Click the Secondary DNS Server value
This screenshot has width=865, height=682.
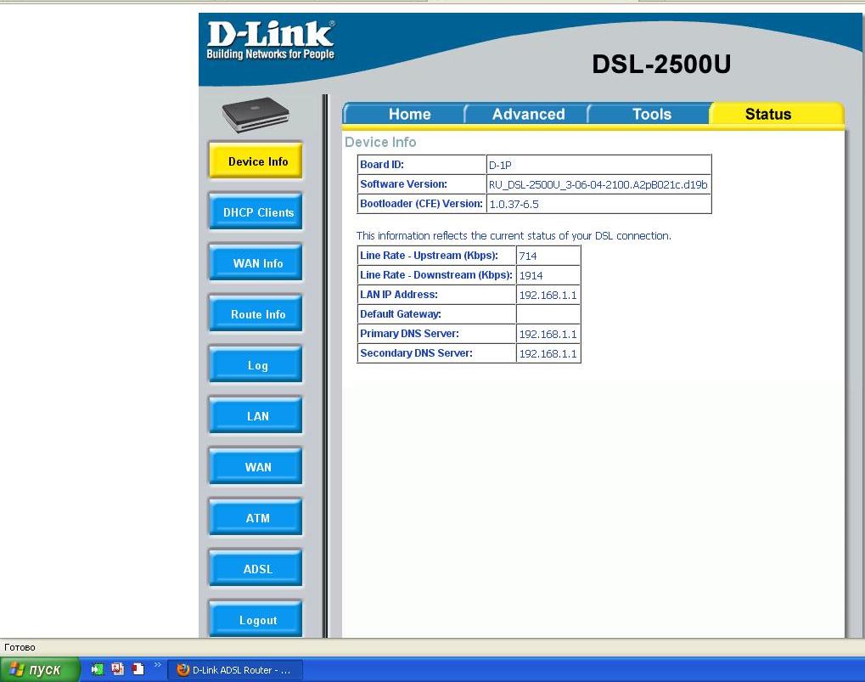click(x=548, y=353)
